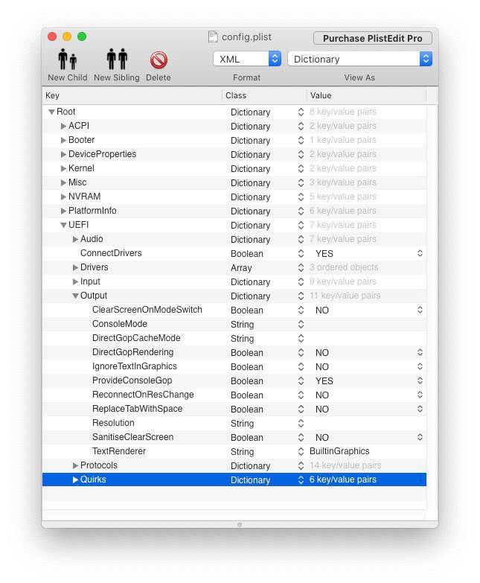This screenshot has height=583, width=480.
Task: Click the yellow minimize window button
Action: tap(67, 36)
